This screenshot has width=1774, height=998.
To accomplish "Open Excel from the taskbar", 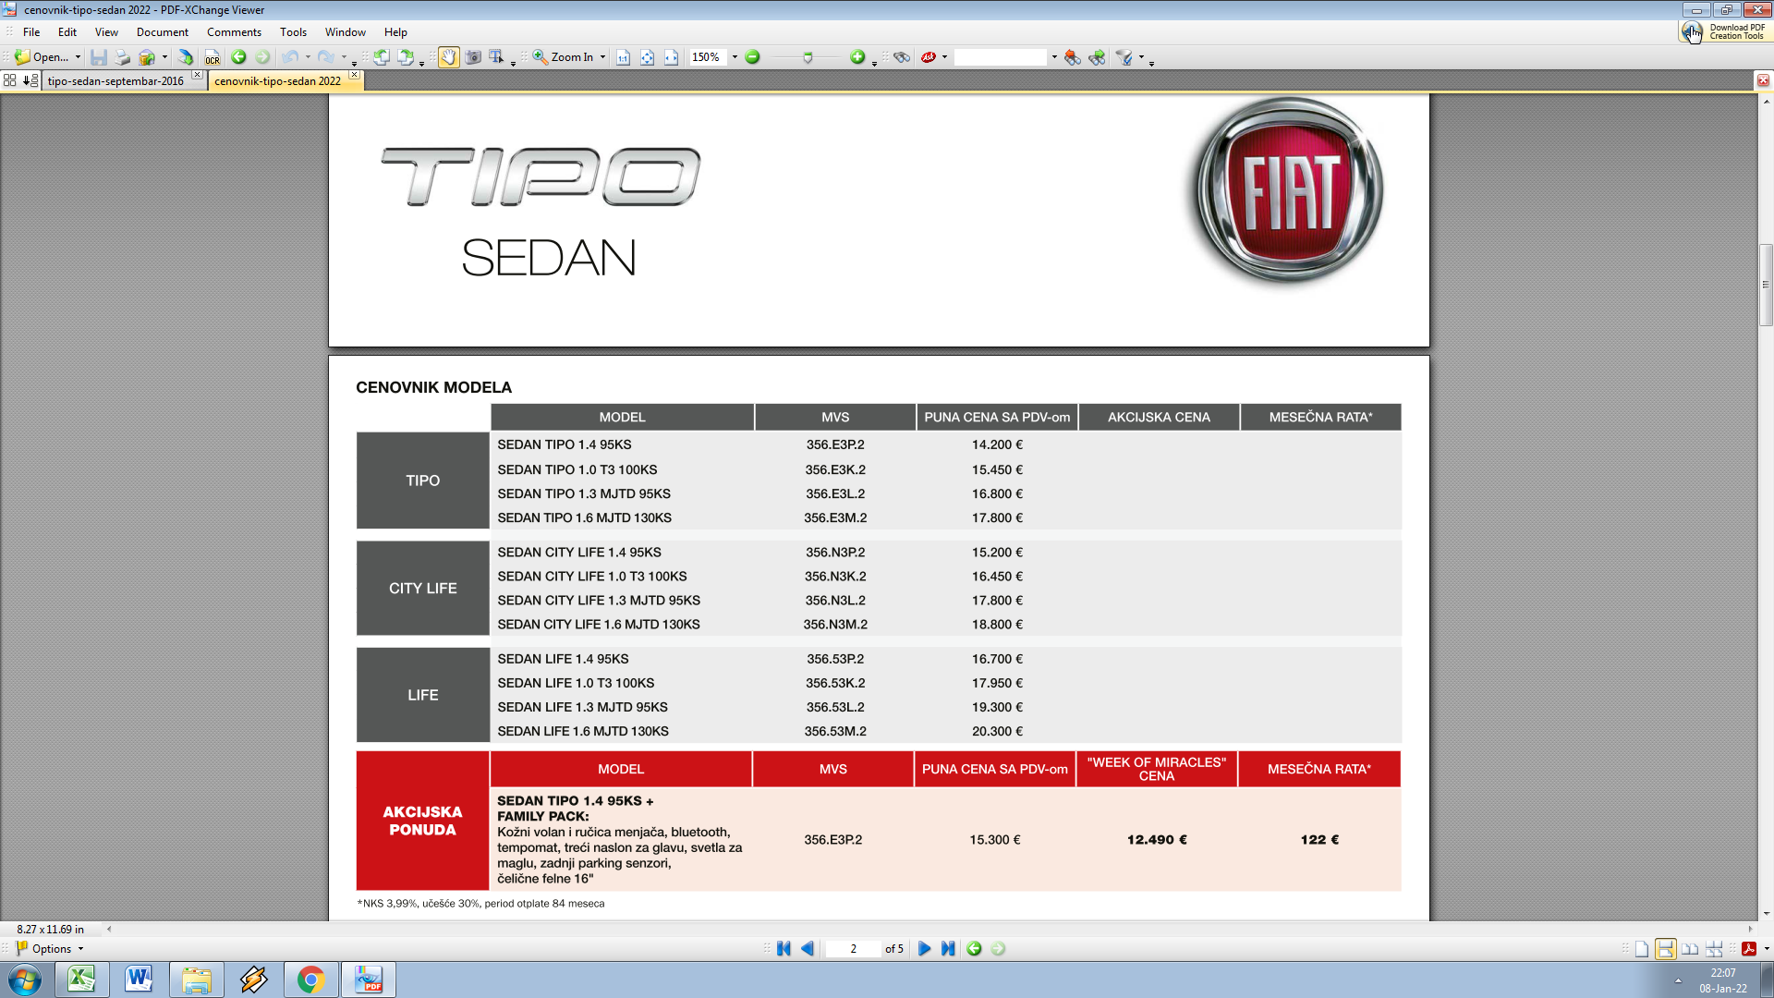I will point(81,980).
